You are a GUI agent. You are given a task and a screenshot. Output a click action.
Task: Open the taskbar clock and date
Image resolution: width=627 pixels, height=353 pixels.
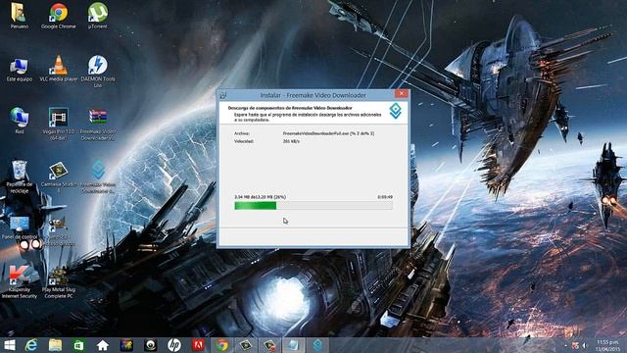(607, 345)
